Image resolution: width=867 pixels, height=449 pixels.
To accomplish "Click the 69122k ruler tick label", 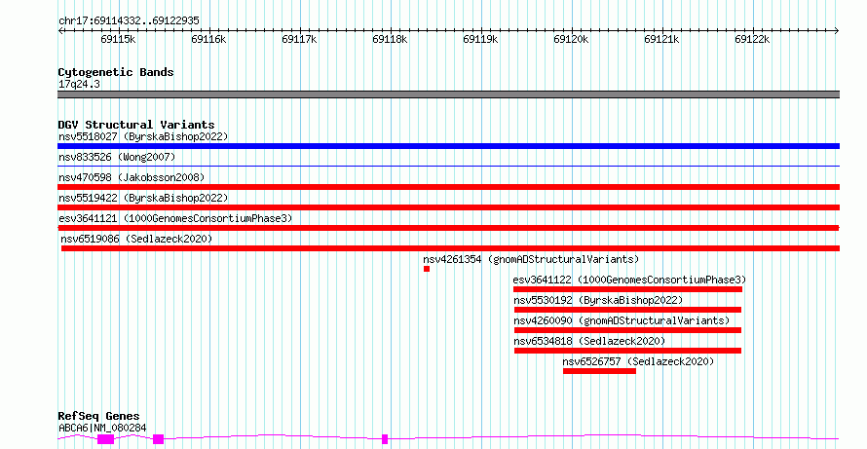I will (753, 40).
